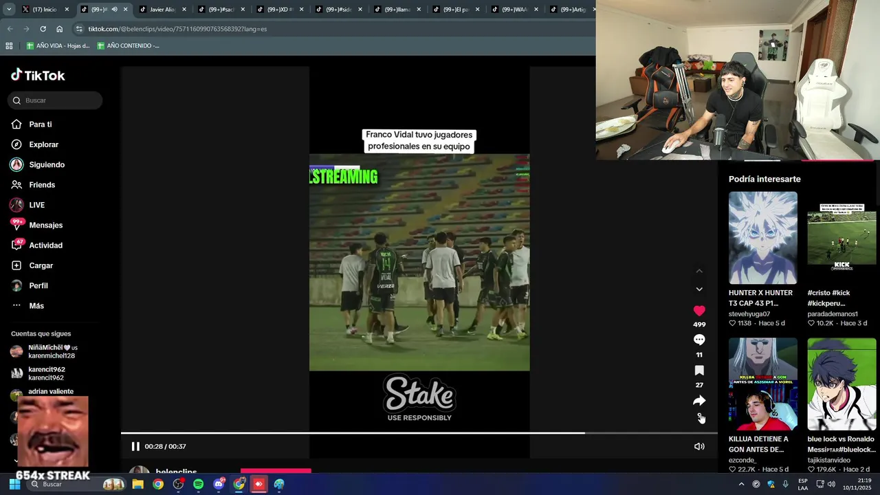This screenshot has height=495, width=880.
Task: Switch to the (99+)#side browser tab
Action: coord(338,10)
